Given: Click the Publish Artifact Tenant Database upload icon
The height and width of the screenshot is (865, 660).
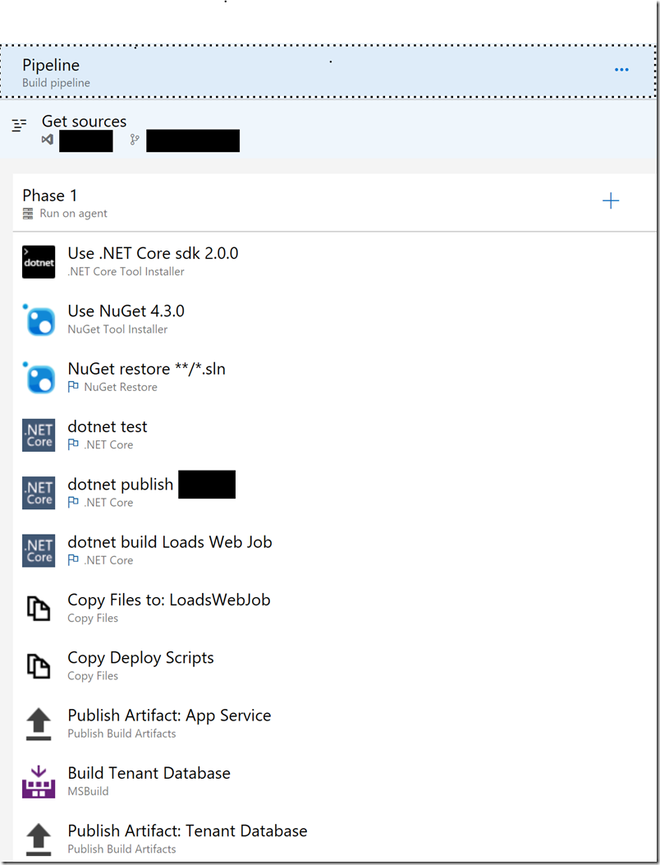Looking at the screenshot, I should point(39,839).
